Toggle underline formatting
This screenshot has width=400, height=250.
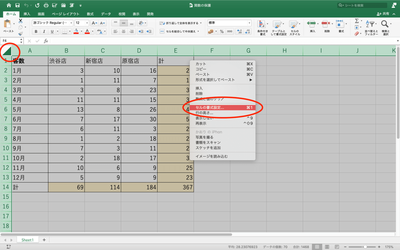pos(52,32)
